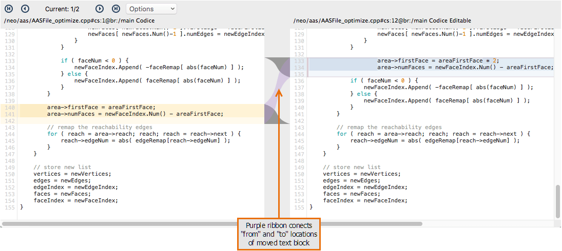The image size is (562, 251).
Task: Click left line 154 faceIndex = newFaceIndex;
Action: (x=75, y=201)
